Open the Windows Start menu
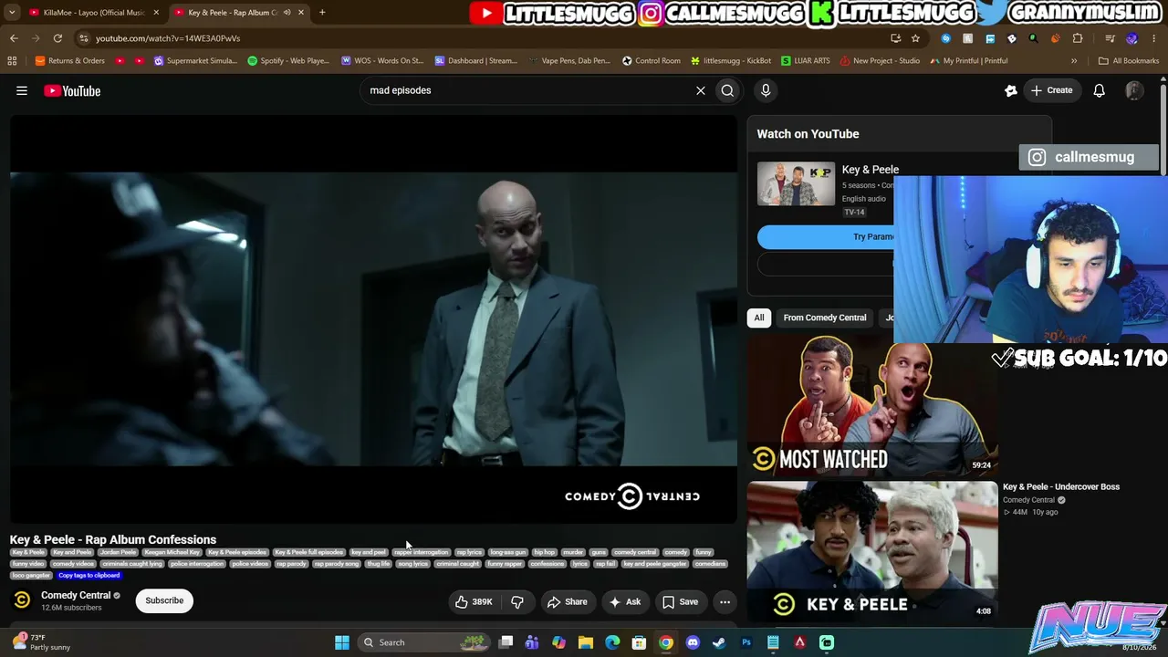This screenshot has width=1168, height=657. [342, 642]
